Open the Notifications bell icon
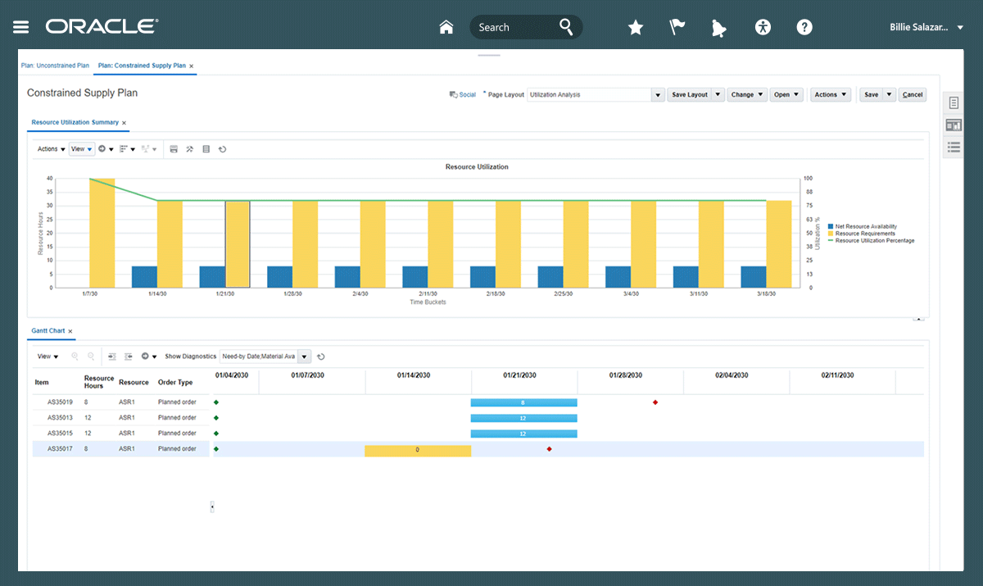983x586 pixels. point(719,27)
